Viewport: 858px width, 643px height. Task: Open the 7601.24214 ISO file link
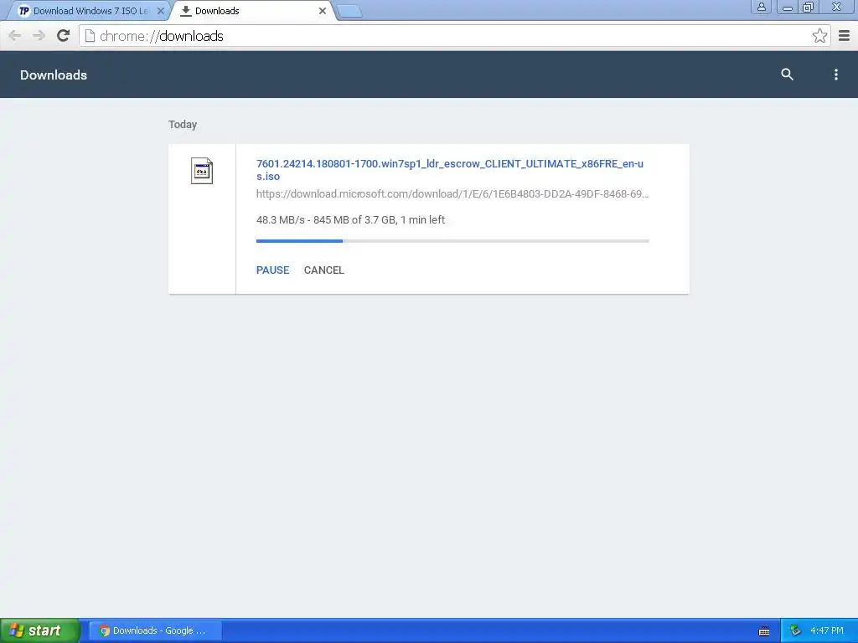(450, 170)
